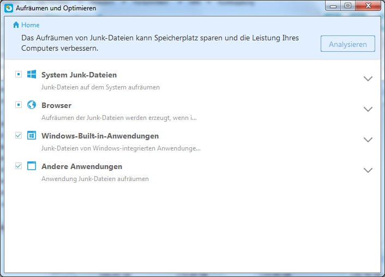Minimize the Aufräumen und Optimieren window
385x277 pixels.
333,6
